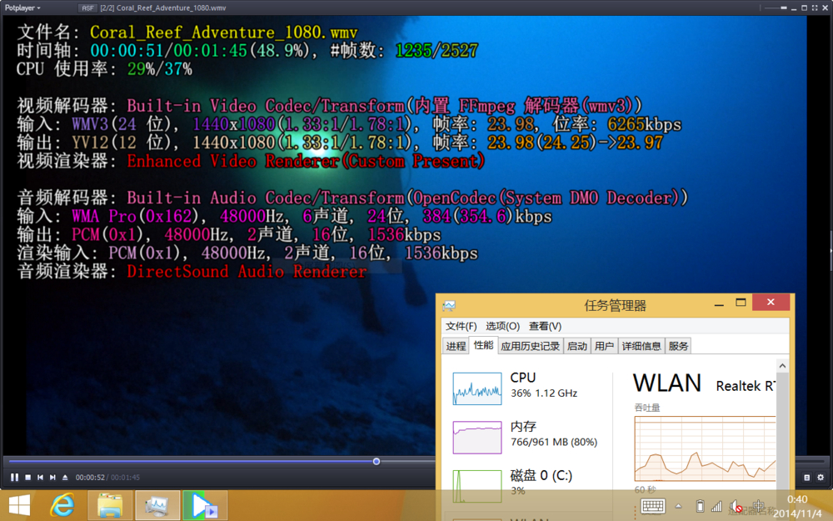Click the scroll-up arrow in Task Manager
Screen dimensions: 833x521
pyautogui.click(x=782, y=366)
